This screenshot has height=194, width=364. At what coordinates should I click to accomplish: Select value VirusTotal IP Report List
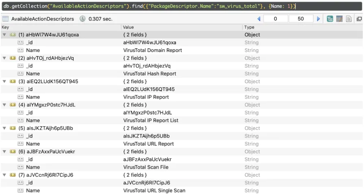(151, 121)
